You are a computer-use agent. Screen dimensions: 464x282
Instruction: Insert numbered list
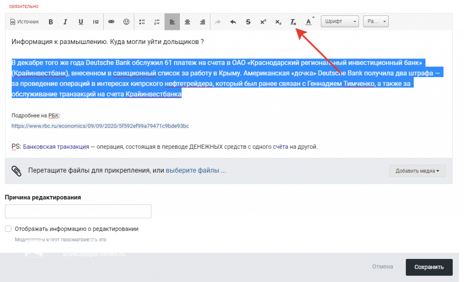coord(157,22)
